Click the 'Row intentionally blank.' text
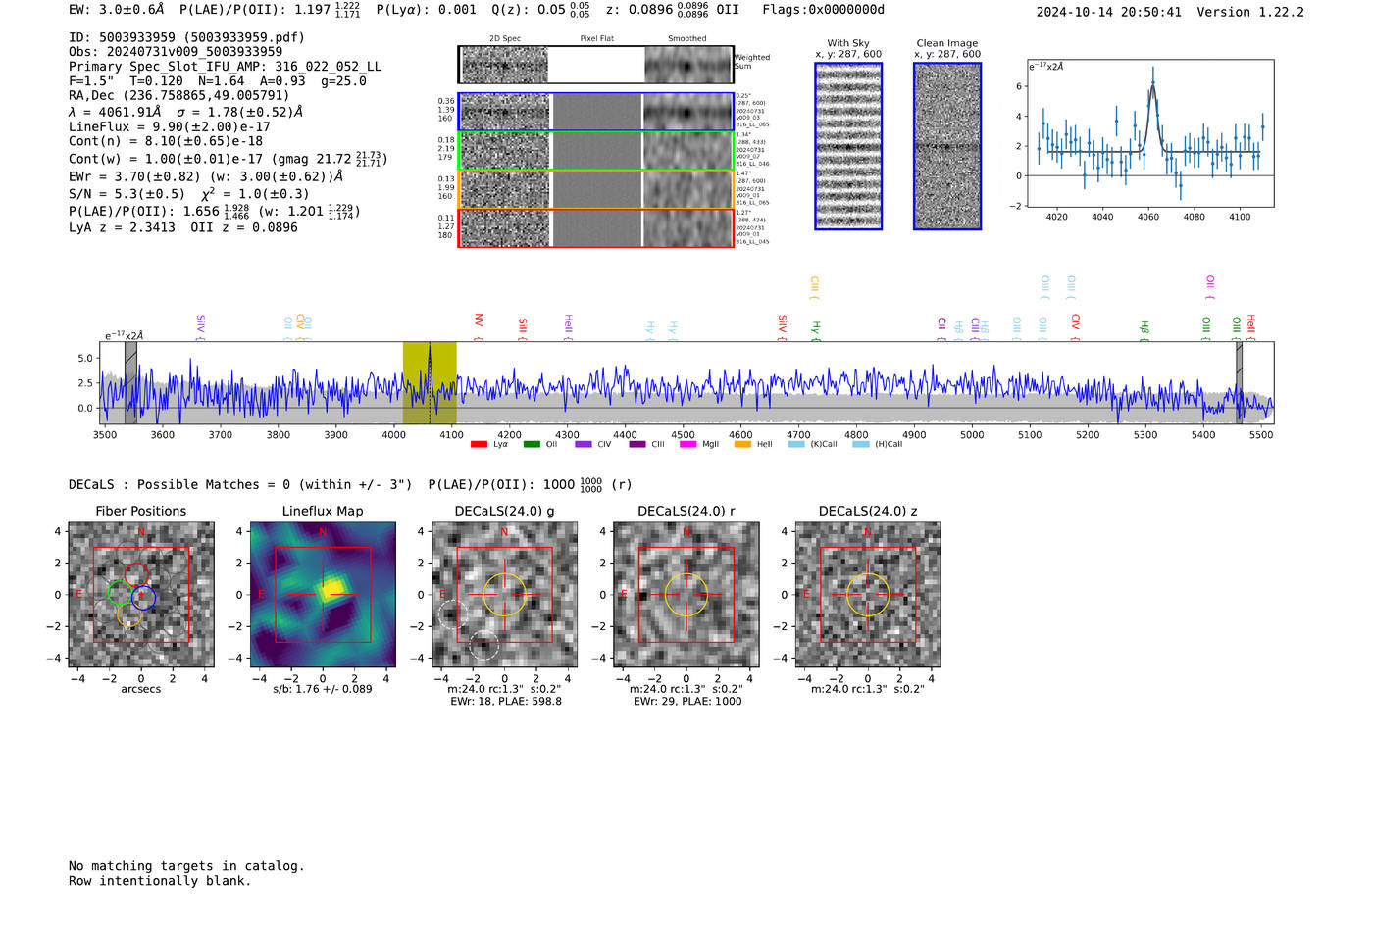This screenshot has width=1373, height=934. 160,881
